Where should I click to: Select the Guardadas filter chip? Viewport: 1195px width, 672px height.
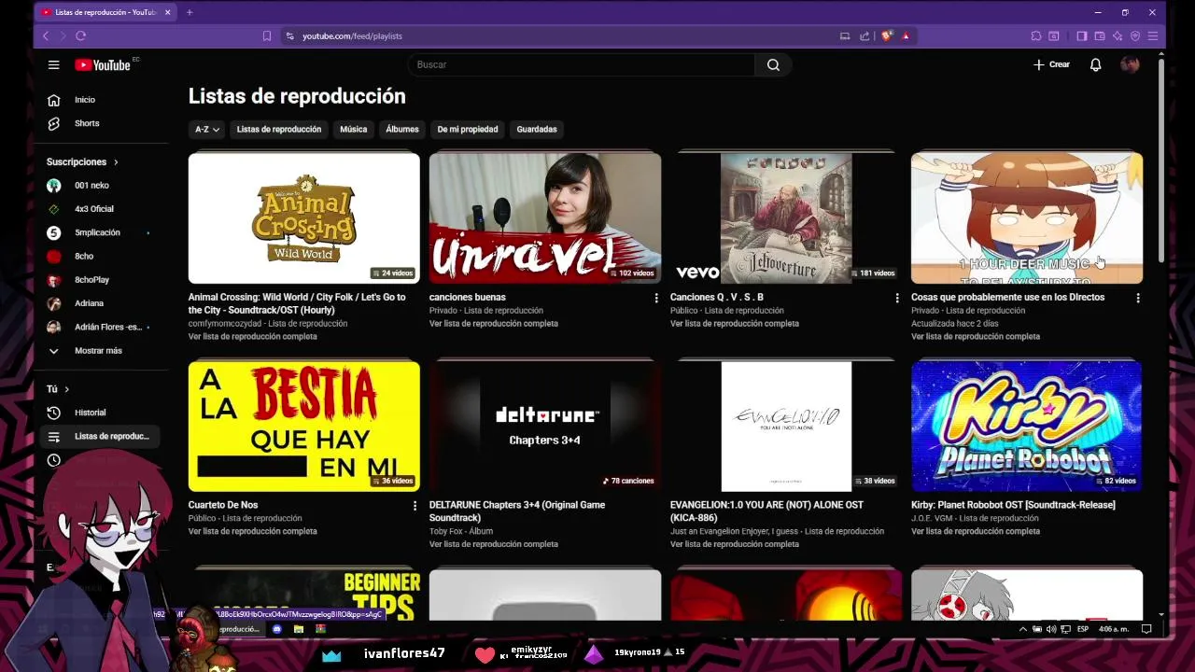[537, 129]
